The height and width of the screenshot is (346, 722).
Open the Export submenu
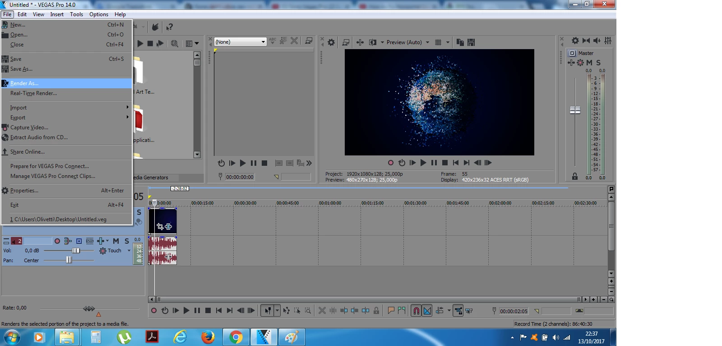click(x=66, y=118)
